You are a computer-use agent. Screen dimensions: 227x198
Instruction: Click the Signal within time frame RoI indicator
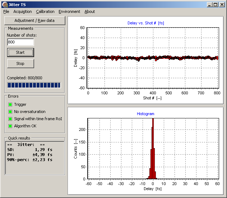coord(10,119)
